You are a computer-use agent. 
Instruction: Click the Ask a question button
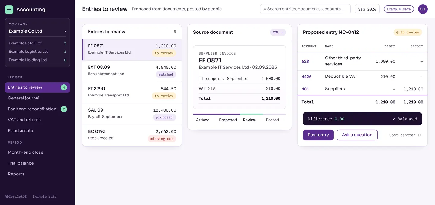coord(357,135)
